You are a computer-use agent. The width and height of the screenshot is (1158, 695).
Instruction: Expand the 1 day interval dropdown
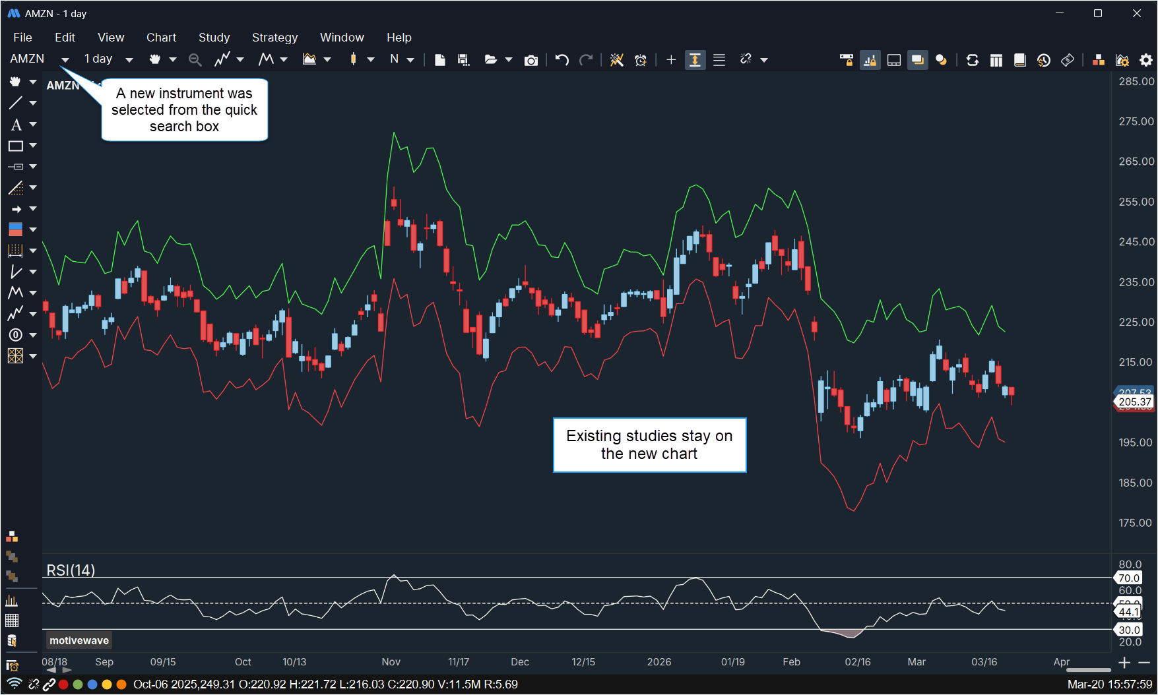129,60
